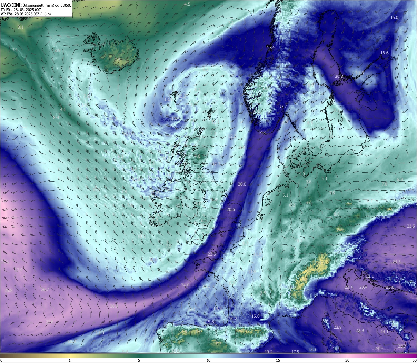Click the 7.1 value label
The image size is (417, 363).
point(15,50)
